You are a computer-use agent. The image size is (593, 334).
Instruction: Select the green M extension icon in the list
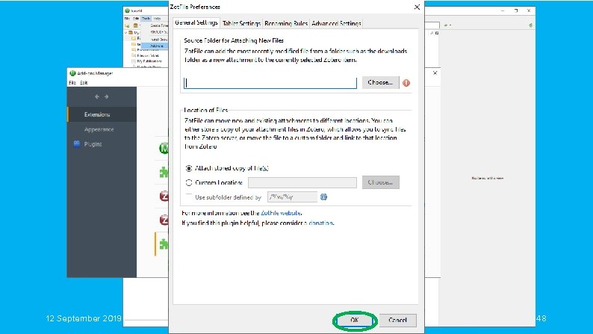[164, 148]
